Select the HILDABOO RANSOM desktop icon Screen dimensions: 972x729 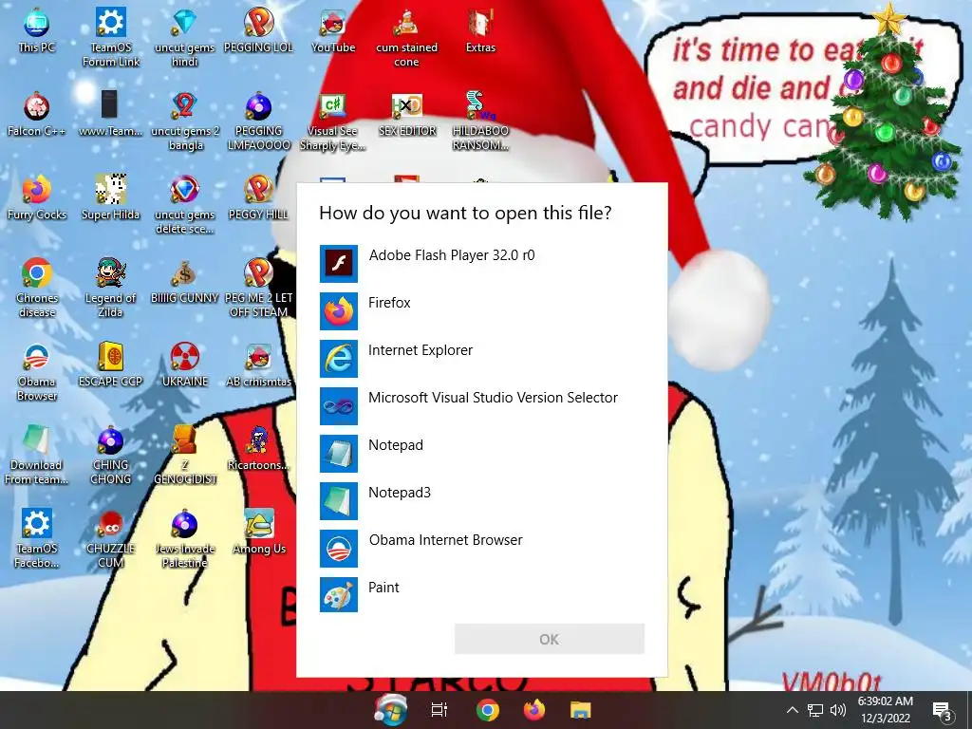pos(480,121)
